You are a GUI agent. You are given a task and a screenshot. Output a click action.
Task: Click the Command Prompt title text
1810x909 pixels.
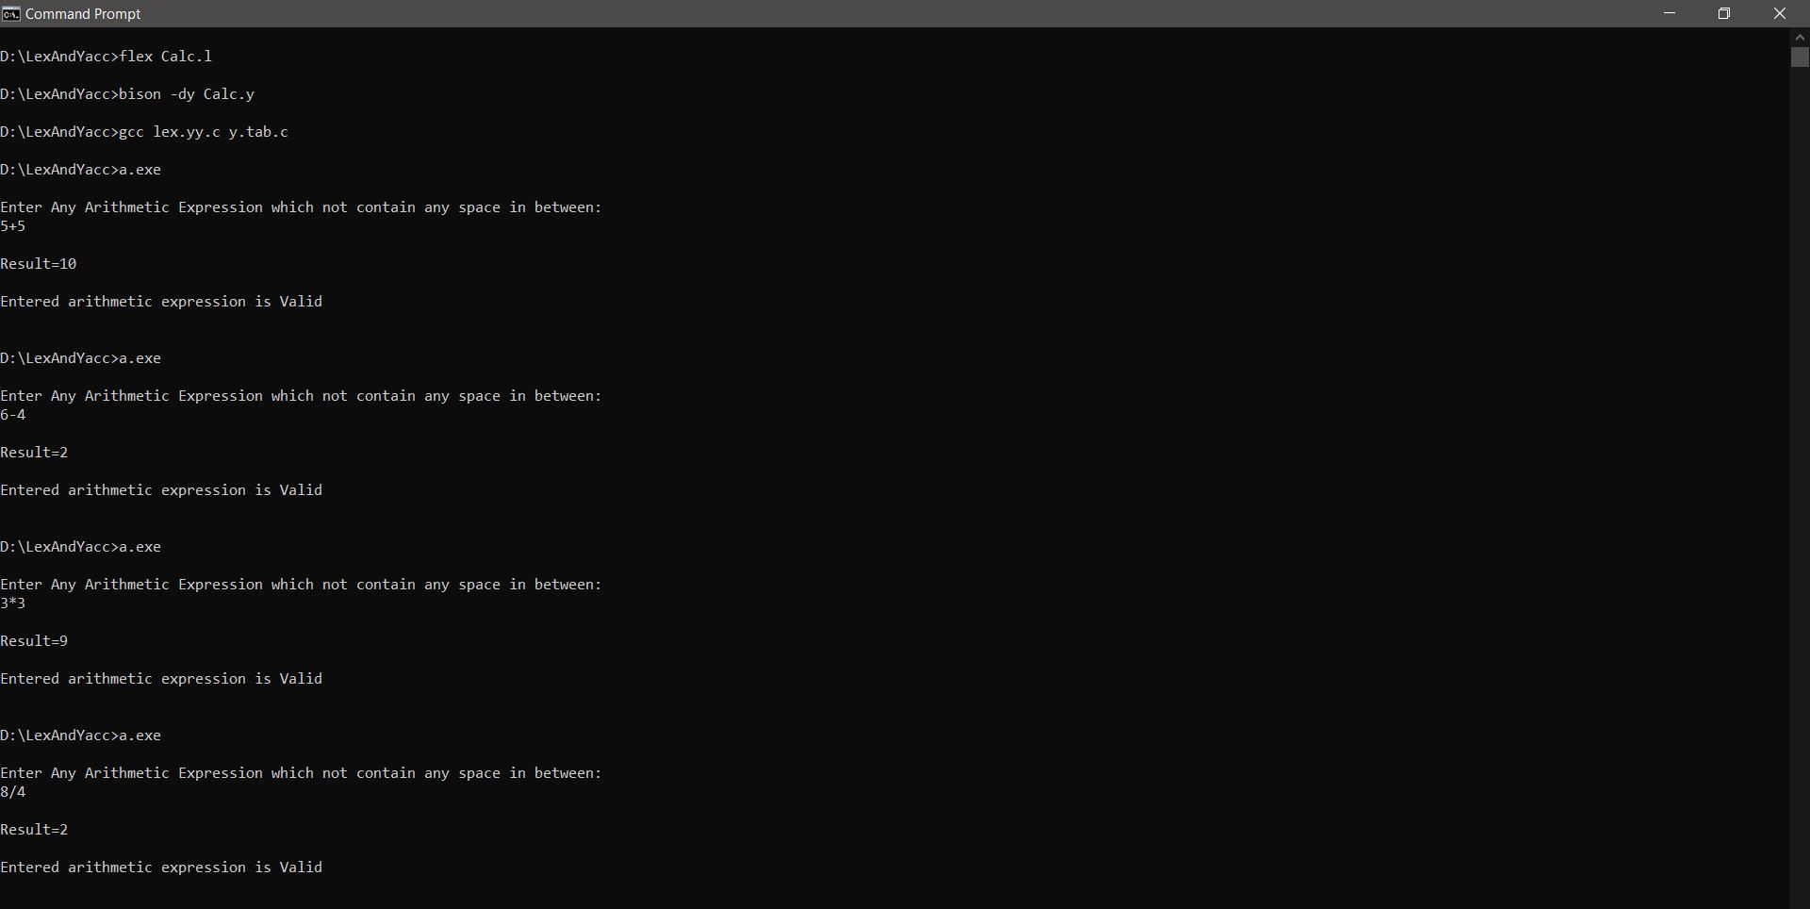click(83, 13)
